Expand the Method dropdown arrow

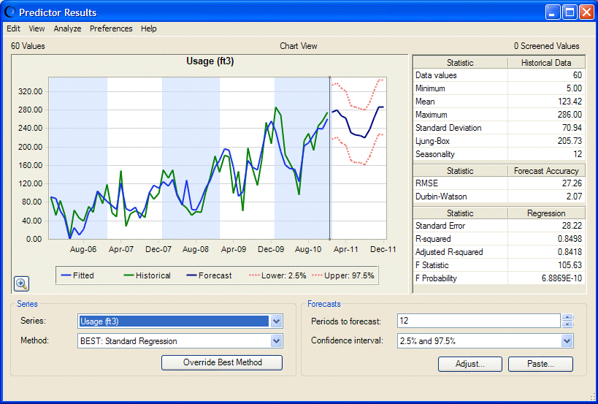(x=277, y=340)
